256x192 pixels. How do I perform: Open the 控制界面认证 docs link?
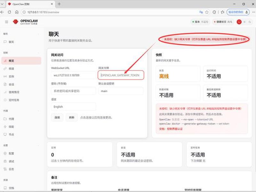click(x=174, y=129)
